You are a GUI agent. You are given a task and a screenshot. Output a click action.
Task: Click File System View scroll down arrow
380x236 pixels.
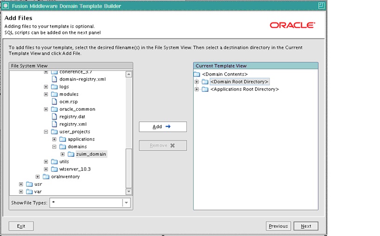pos(129,191)
